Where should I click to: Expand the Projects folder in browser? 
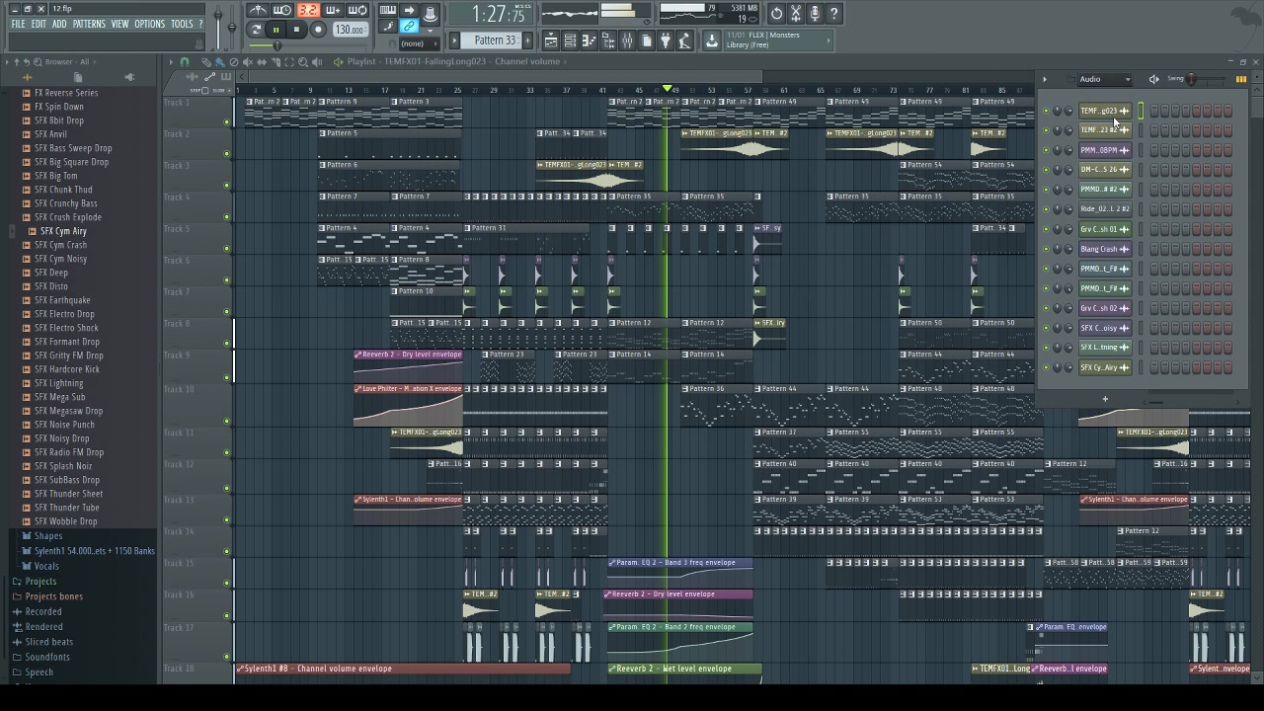point(40,582)
